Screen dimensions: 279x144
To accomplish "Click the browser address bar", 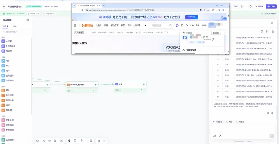I will tap(142, 10).
